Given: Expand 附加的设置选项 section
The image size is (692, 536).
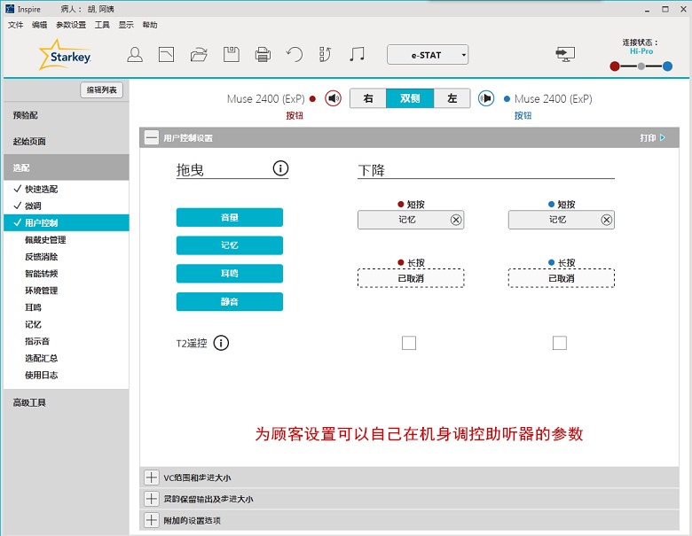Looking at the screenshot, I should tap(150, 520).
